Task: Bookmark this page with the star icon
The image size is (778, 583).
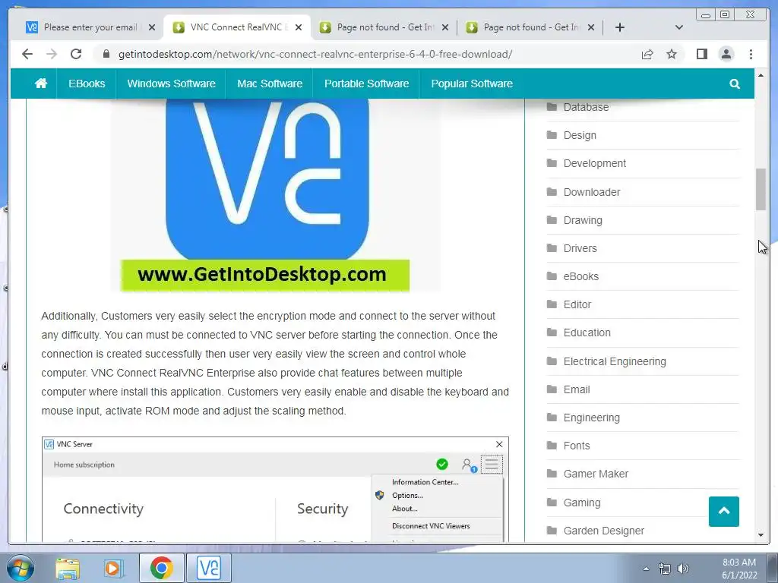Action: [x=672, y=54]
